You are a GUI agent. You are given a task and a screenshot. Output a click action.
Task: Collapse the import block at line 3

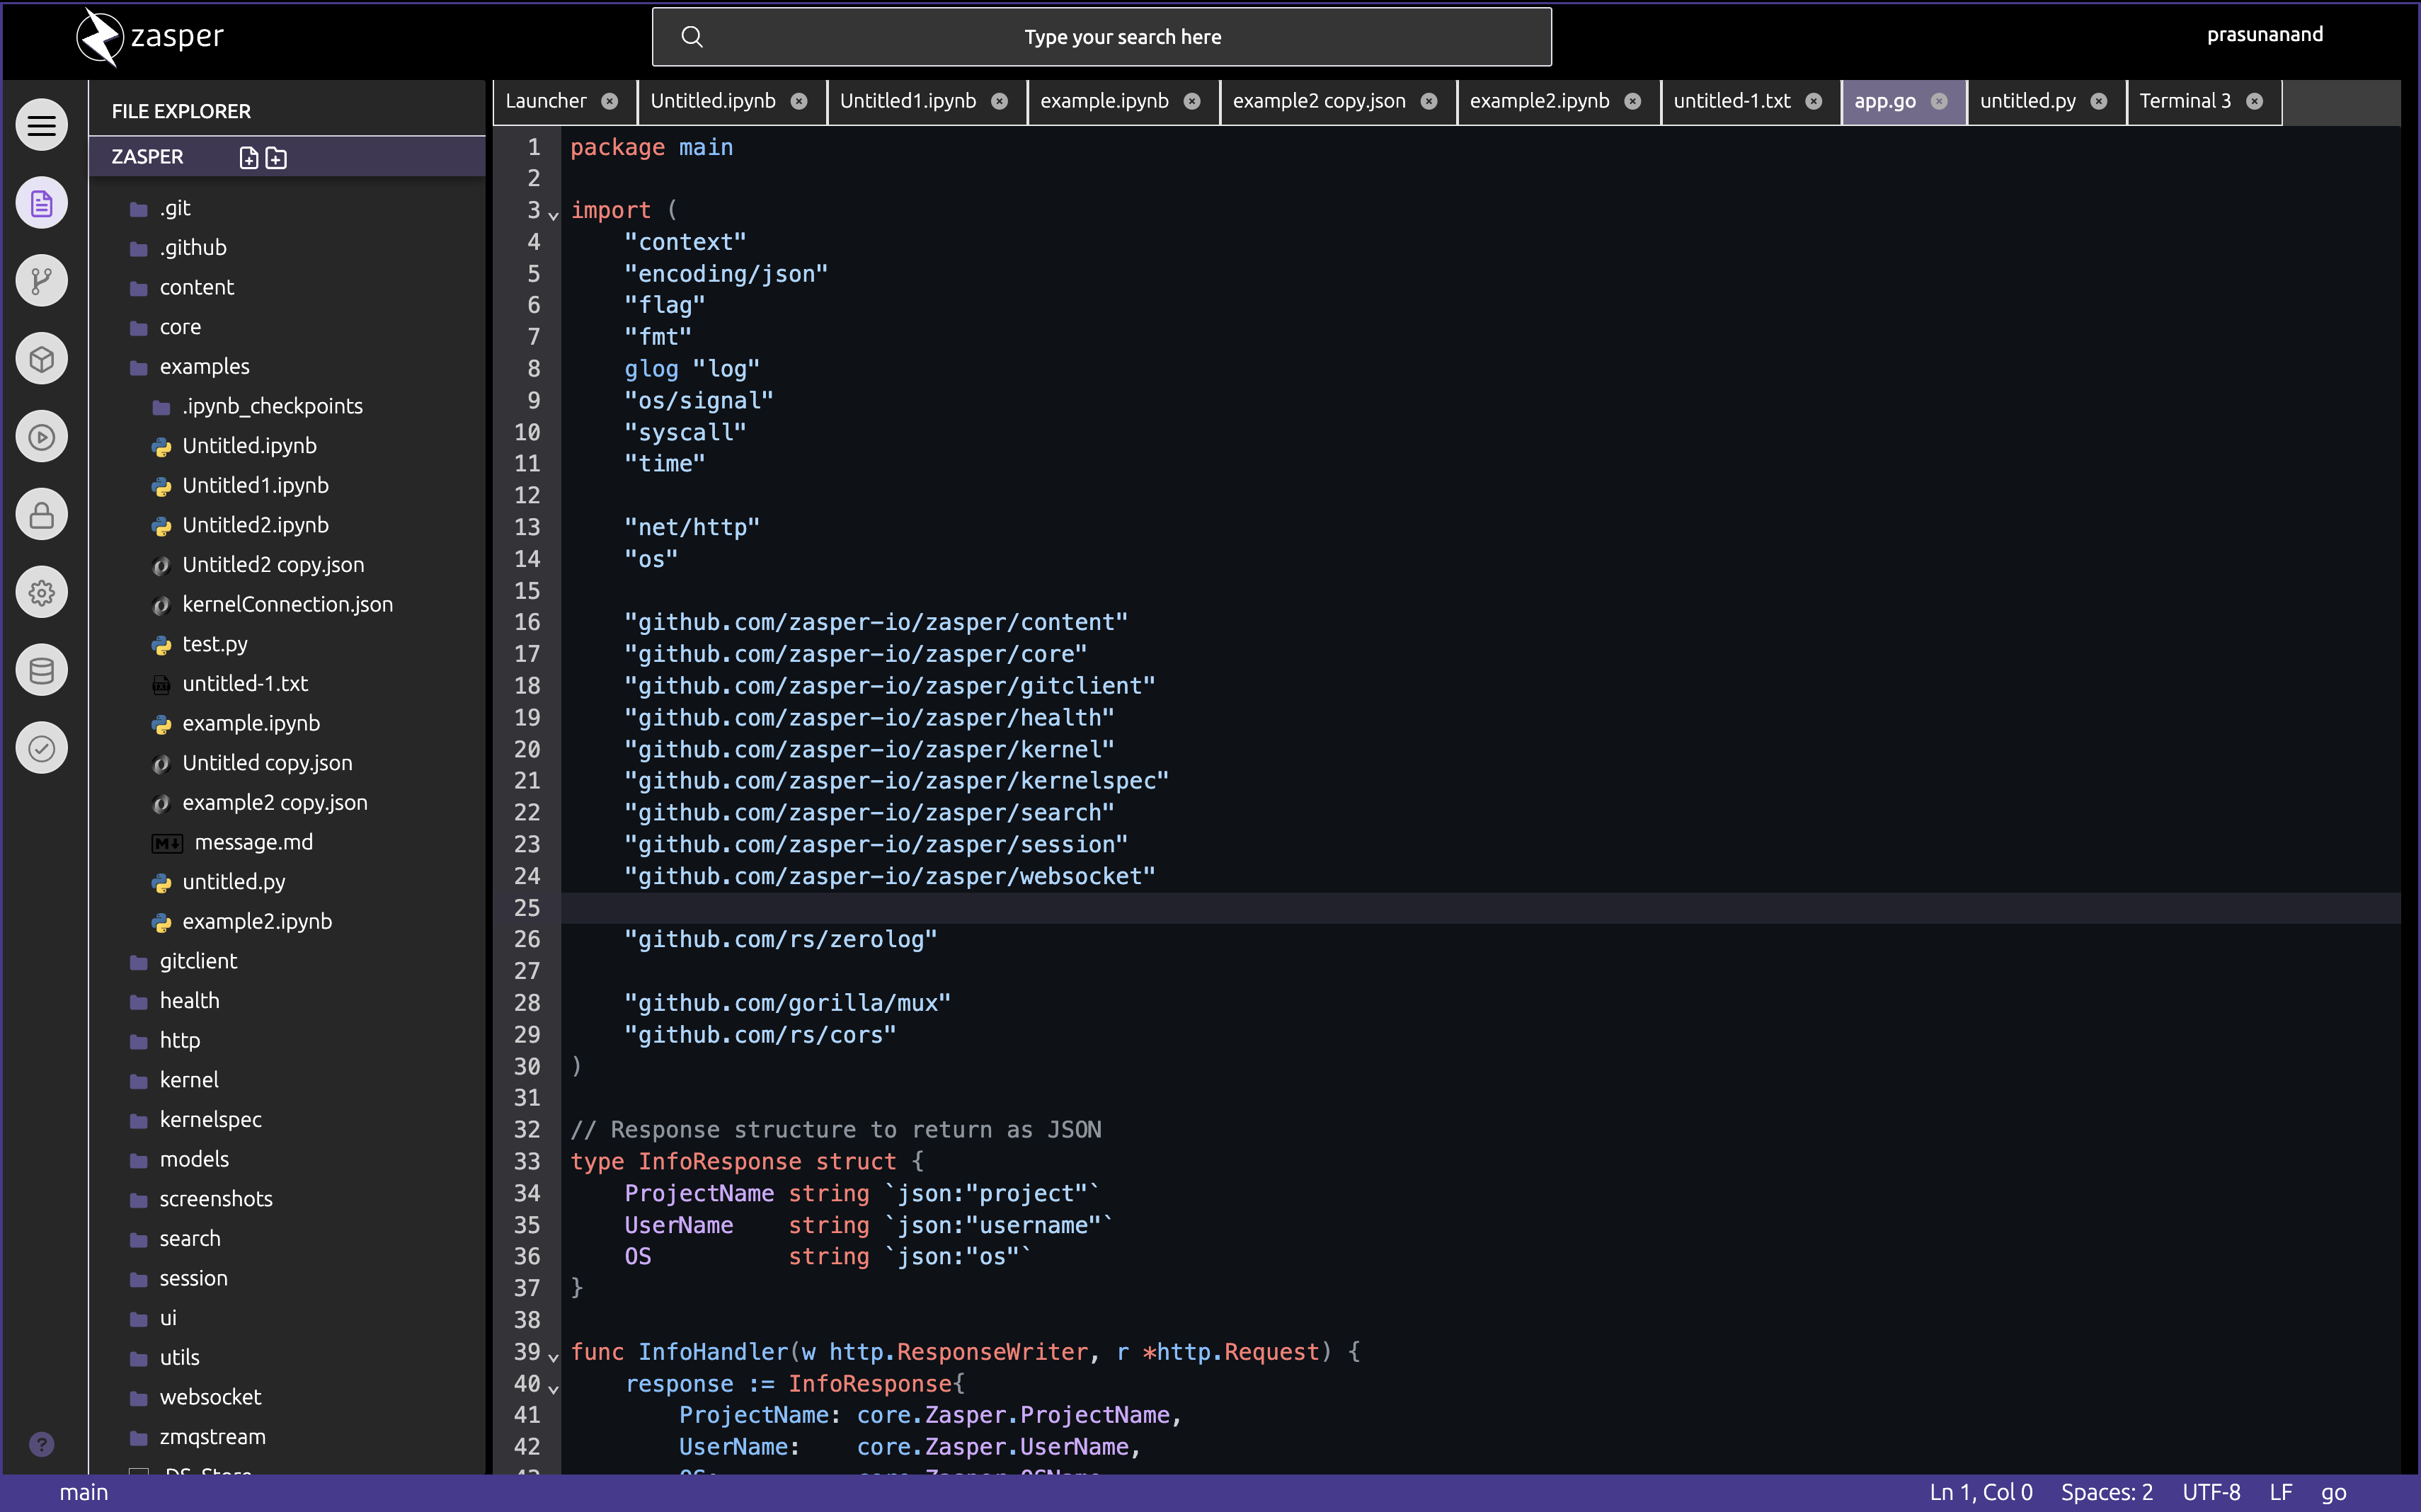pyautogui.click(x=553, y=215)
